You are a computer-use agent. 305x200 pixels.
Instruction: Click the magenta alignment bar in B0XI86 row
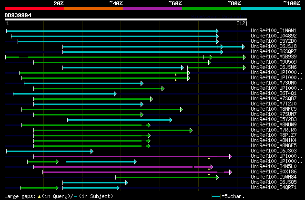coord(137,172)
